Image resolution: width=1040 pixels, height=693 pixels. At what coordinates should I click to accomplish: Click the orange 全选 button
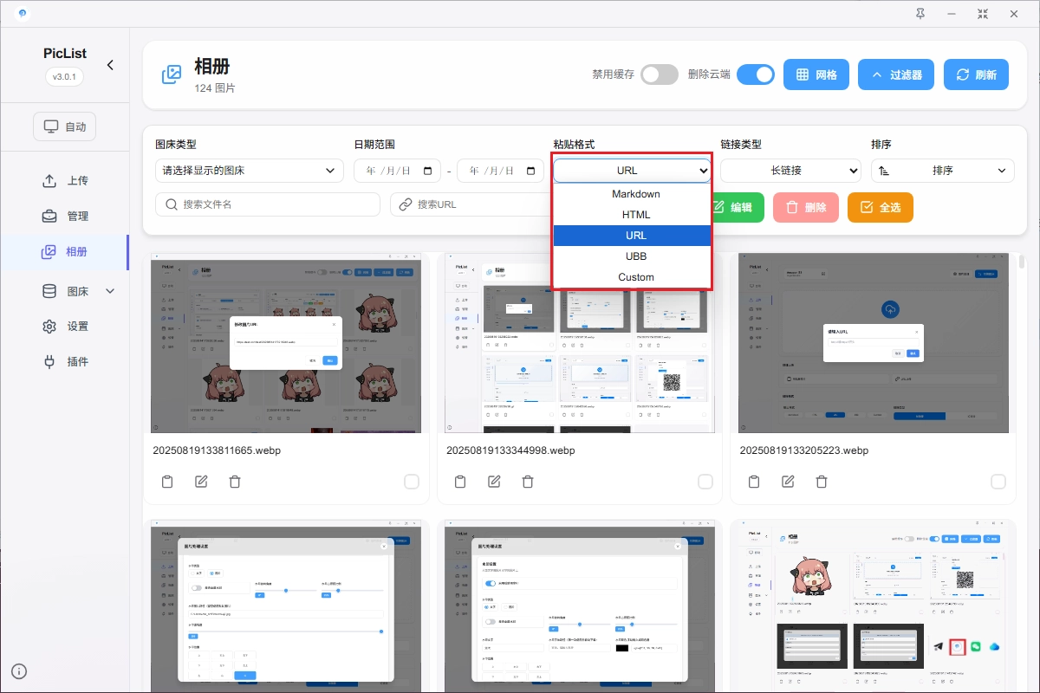[881, 208]
